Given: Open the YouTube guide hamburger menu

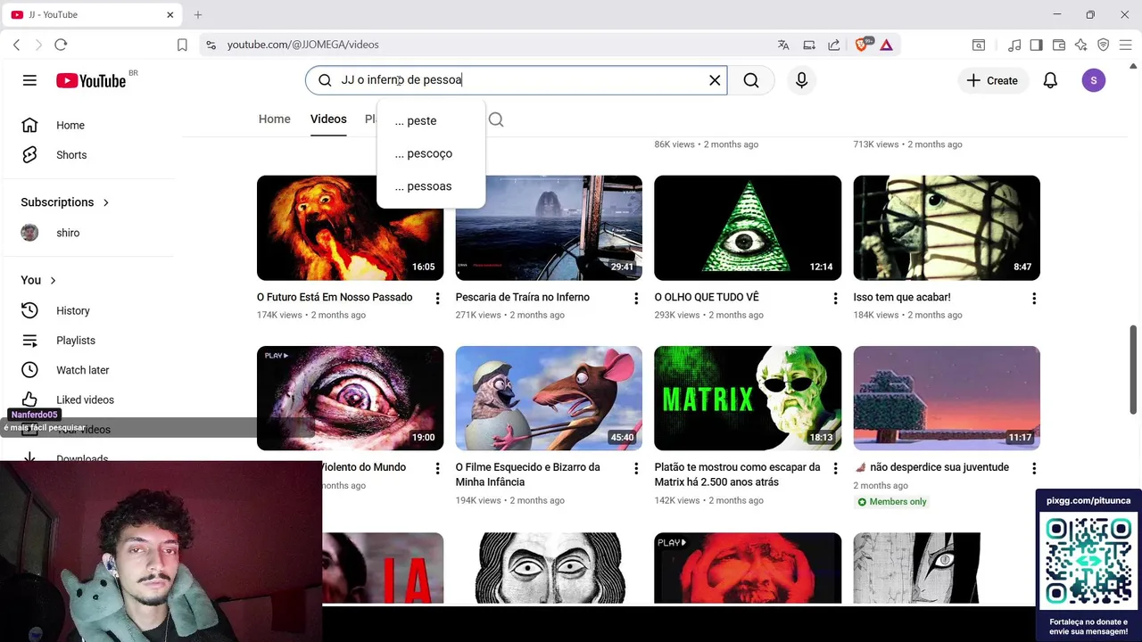Looking at the screenshot, I should [x=29, y=80].
